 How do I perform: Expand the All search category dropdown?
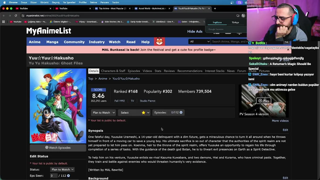click(x=199, y=42)
